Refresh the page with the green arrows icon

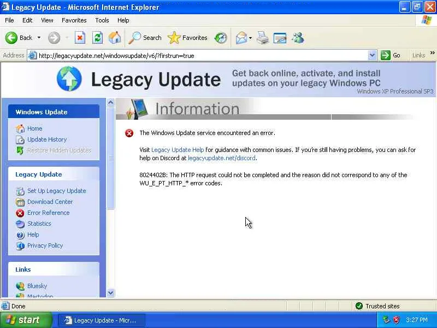coord(97,38)
